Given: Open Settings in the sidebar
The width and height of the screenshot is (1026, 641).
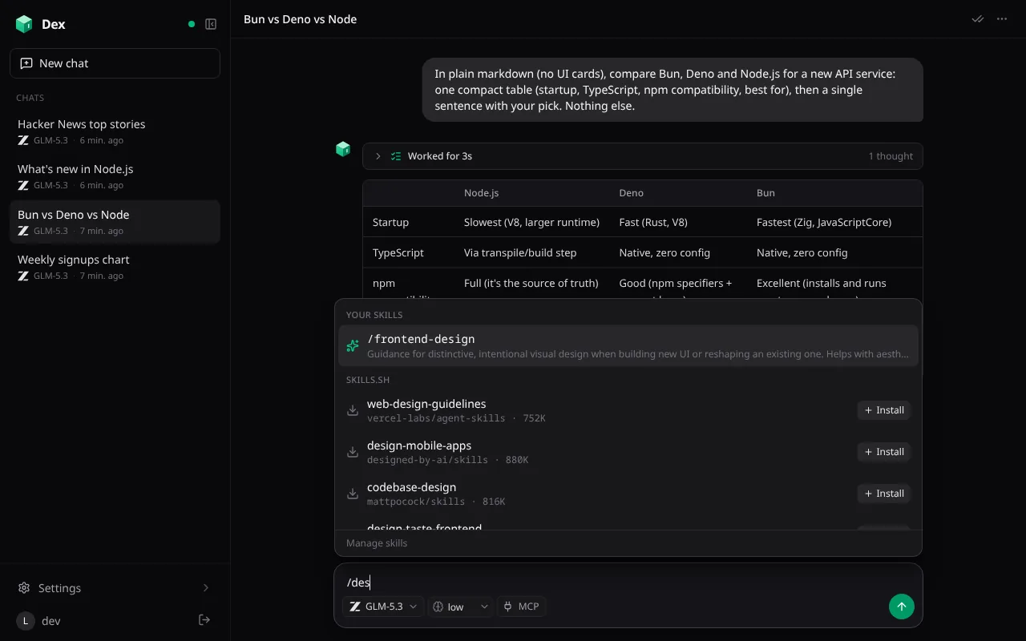Looking at the screenshot, I should tap(115, 588).
